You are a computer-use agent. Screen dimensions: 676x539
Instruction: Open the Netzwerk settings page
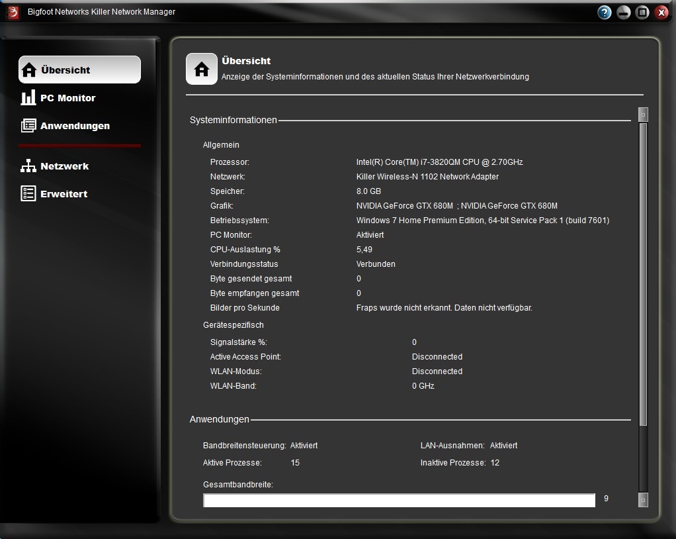(x=54, y=166)
